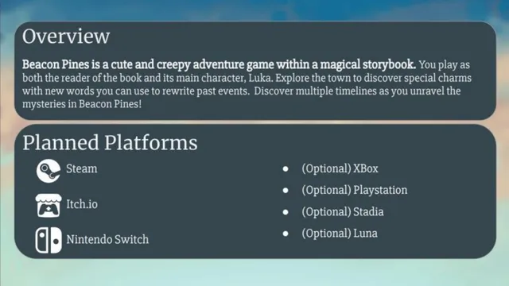Image resolution: width=509 pixels, height=286 pixels.
Task: Click the "(Optional) Stadia" list item
Action: click(343, 212)
